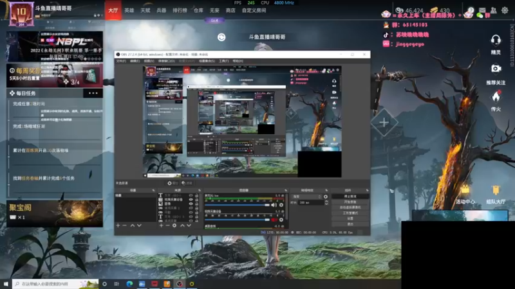Move source down with arrow icon
This screenshot has width=515, height=289.
tap(189, 225)
